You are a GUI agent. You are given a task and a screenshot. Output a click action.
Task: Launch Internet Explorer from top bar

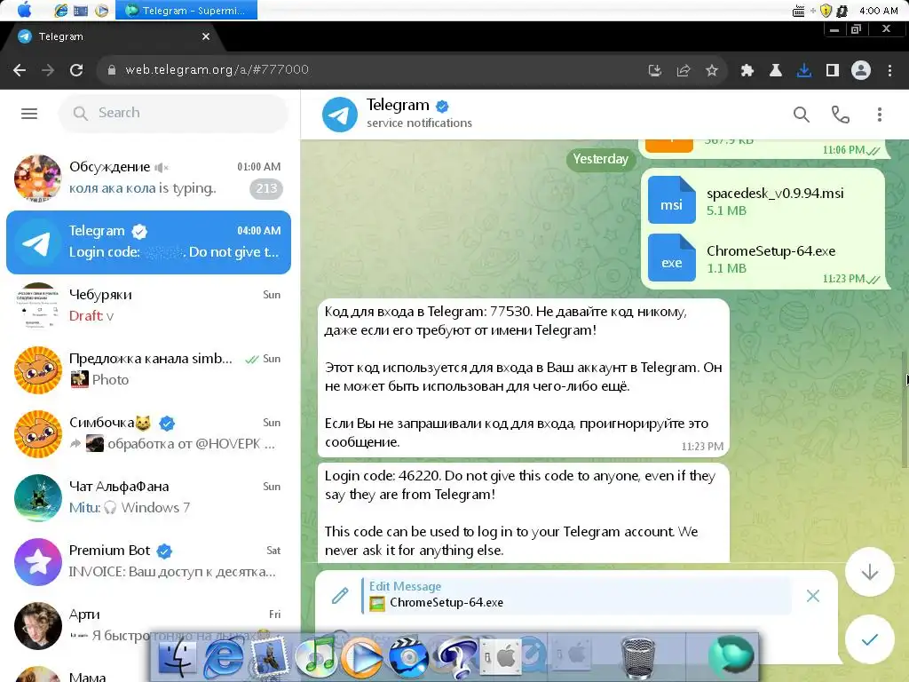60,10
